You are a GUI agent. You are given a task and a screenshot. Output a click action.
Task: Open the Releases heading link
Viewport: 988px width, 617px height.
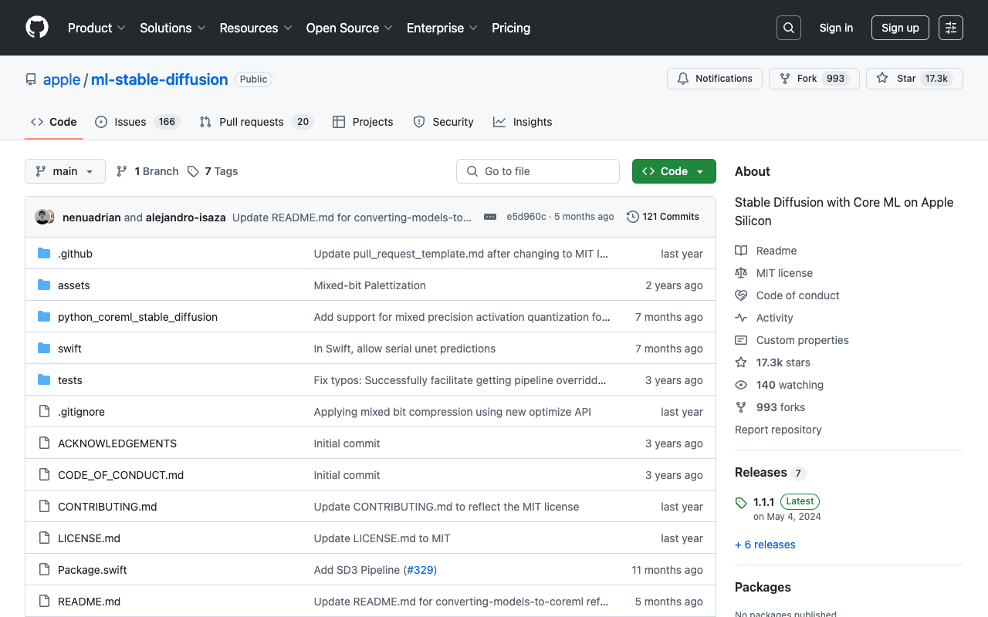[x=770, y=473]
